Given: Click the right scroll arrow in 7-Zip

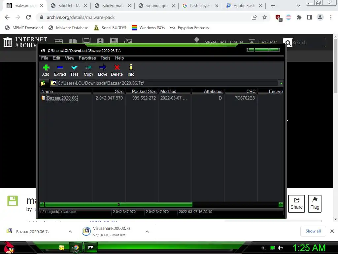Looking at the screenshot, I should click(281, 204).
